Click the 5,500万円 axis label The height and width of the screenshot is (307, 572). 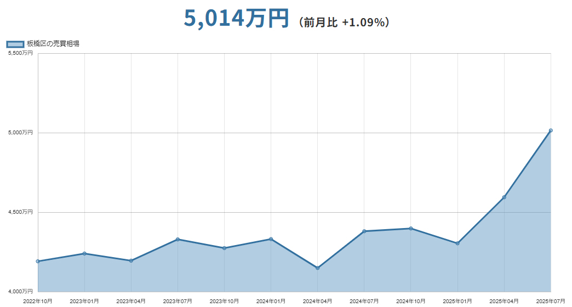coord(20,53)
